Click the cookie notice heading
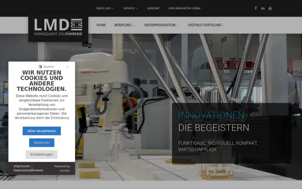Image resolution: width=302 pixels, height=189 pixels. 42,81
